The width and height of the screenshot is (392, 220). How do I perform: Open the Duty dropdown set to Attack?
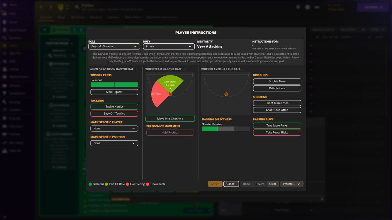169,46
